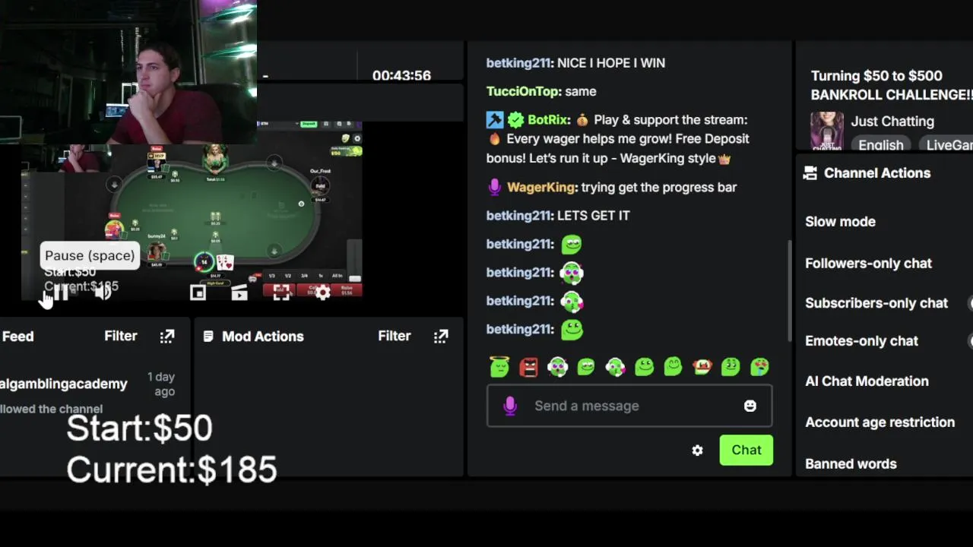
Task: Open the Feed panel Filter options
Action: [x=121, y=336]
